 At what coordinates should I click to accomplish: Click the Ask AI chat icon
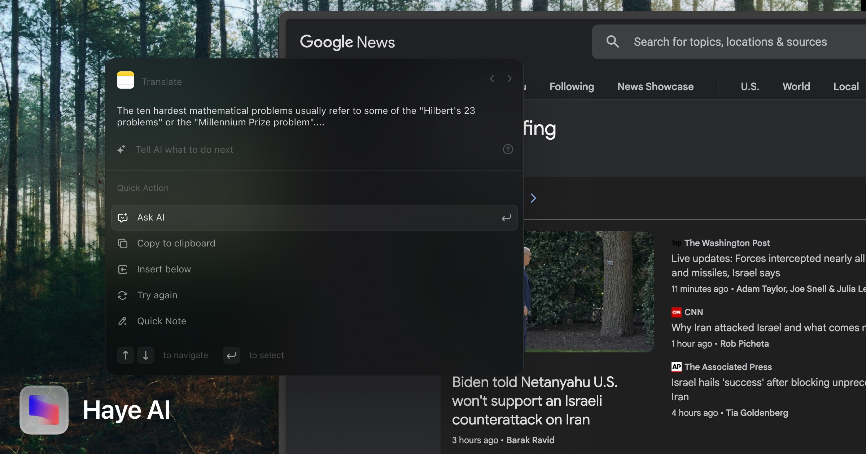pos(123,218)
